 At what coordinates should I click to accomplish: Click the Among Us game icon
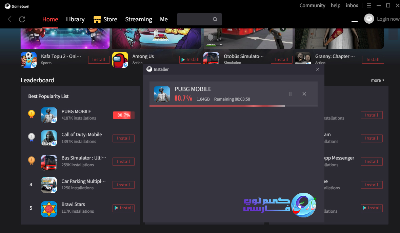pyautogui.click(x=120, y=60)
